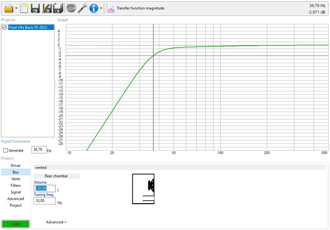Viewport: 330px width, 230px height.
Task: Click the 36,78 Hz readout
Action: click(317, 6)
